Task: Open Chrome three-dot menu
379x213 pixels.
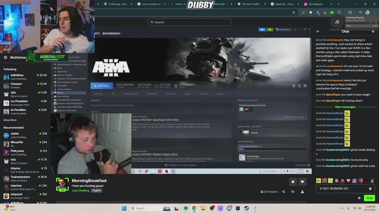Action: click(375, 12)
